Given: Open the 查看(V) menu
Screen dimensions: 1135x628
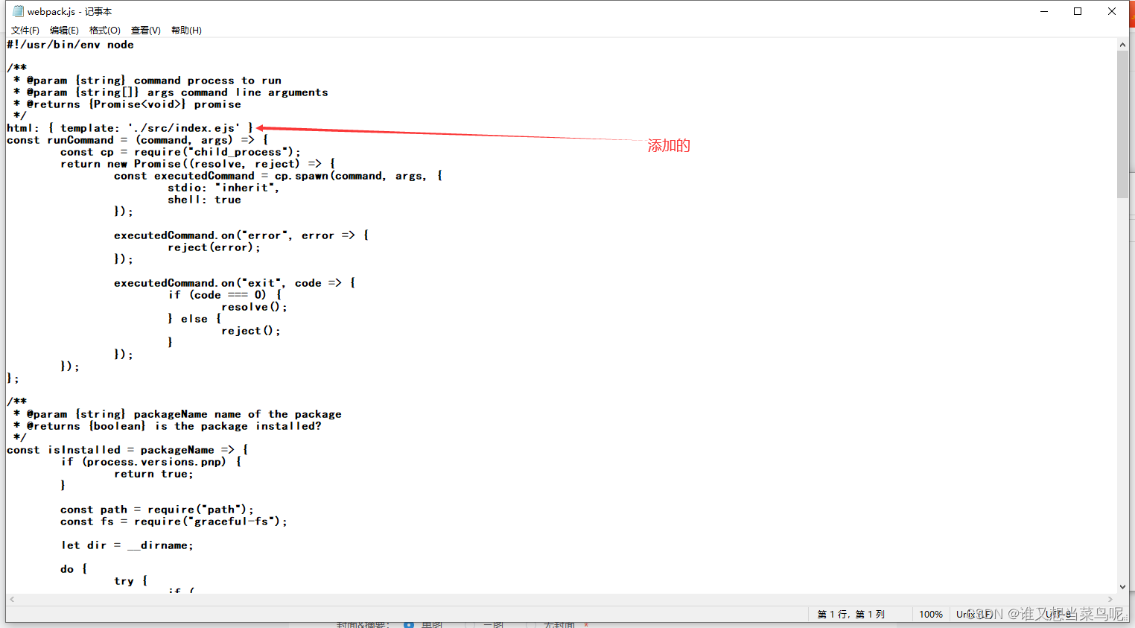Looking at the screenshot, I should click(x=144, y=30).
